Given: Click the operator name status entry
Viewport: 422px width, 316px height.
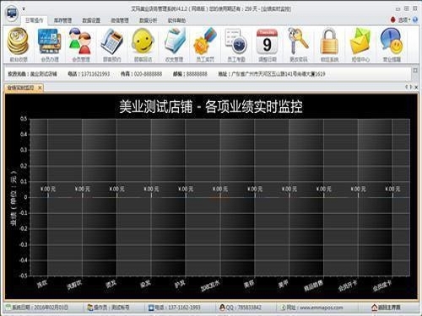Looking at the screenshot, I should coord(108,308).
